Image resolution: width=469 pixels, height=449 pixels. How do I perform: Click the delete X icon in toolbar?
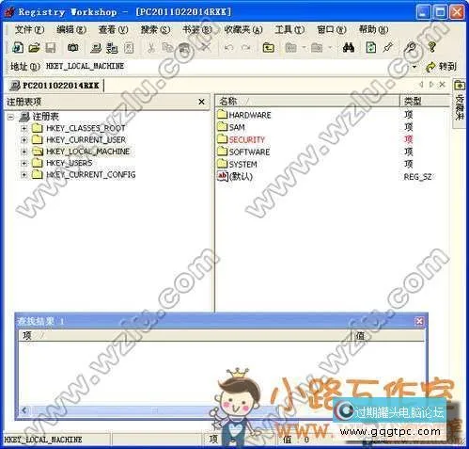206,48
